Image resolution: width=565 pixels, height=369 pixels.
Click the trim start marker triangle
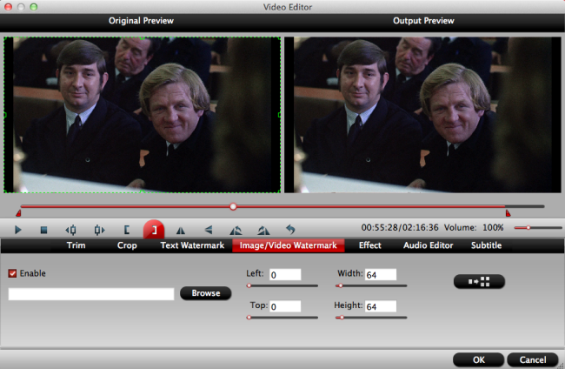(18, 213)
